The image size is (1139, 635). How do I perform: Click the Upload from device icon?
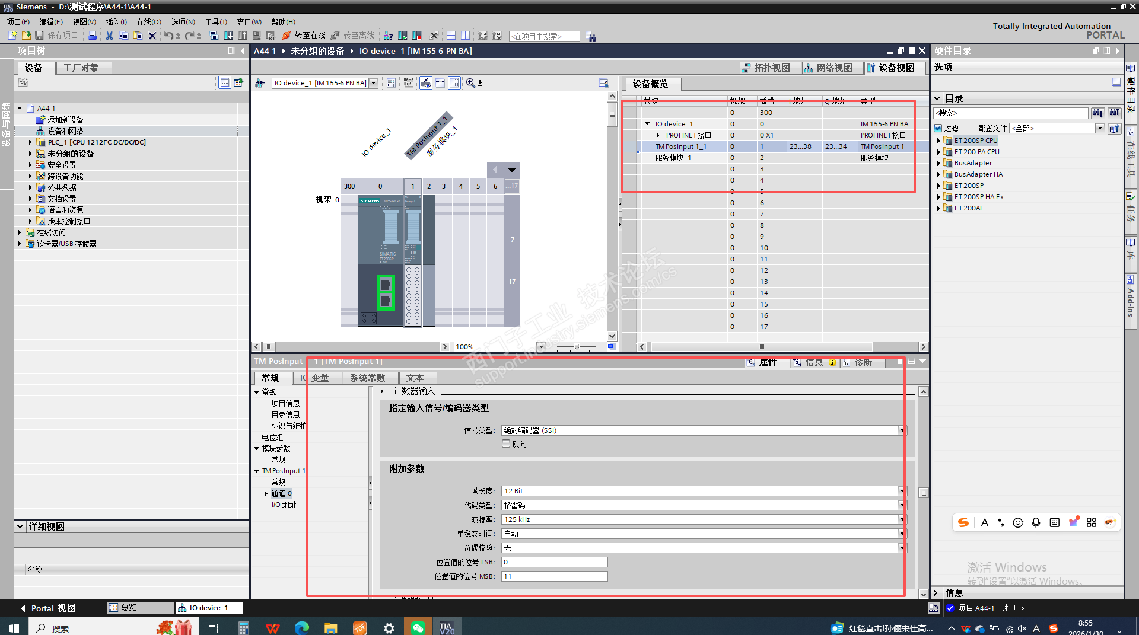pos(243,36)
